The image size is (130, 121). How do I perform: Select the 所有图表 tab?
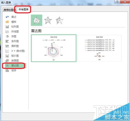[x=23, y=9]
